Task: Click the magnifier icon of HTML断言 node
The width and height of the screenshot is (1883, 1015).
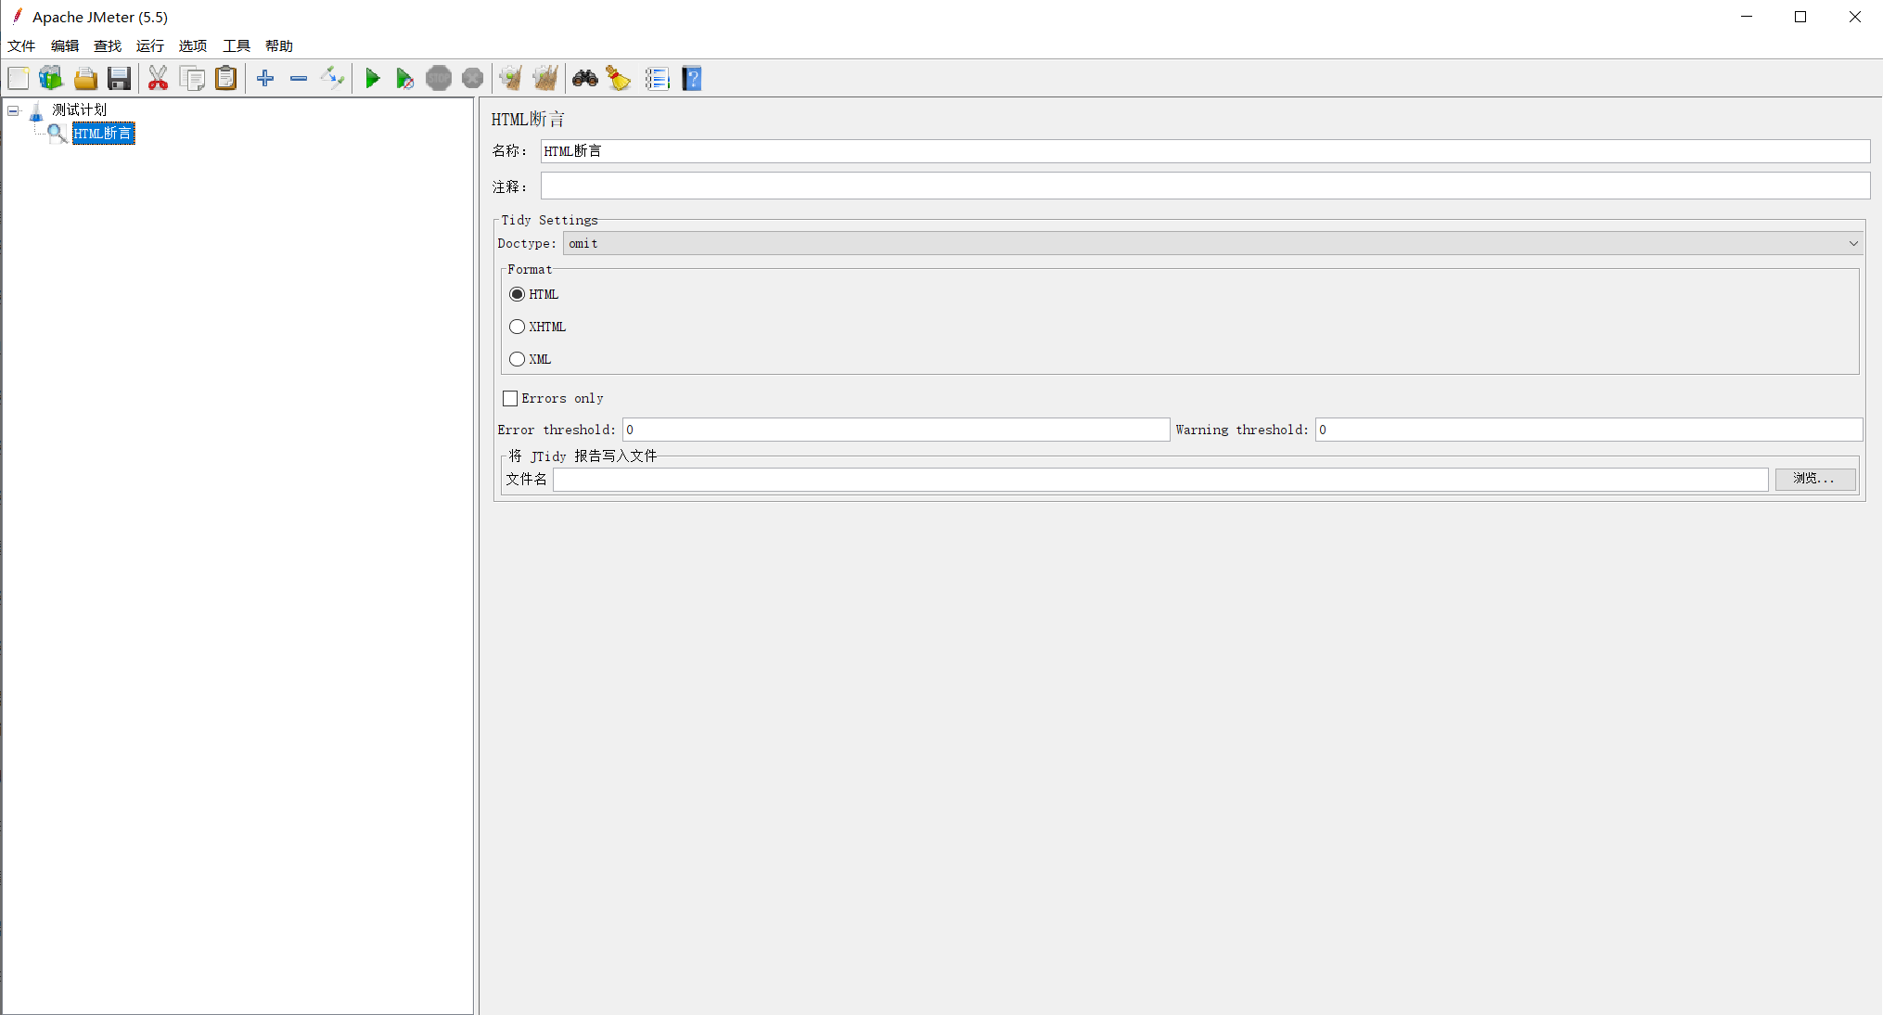Action: coord(57,134)
